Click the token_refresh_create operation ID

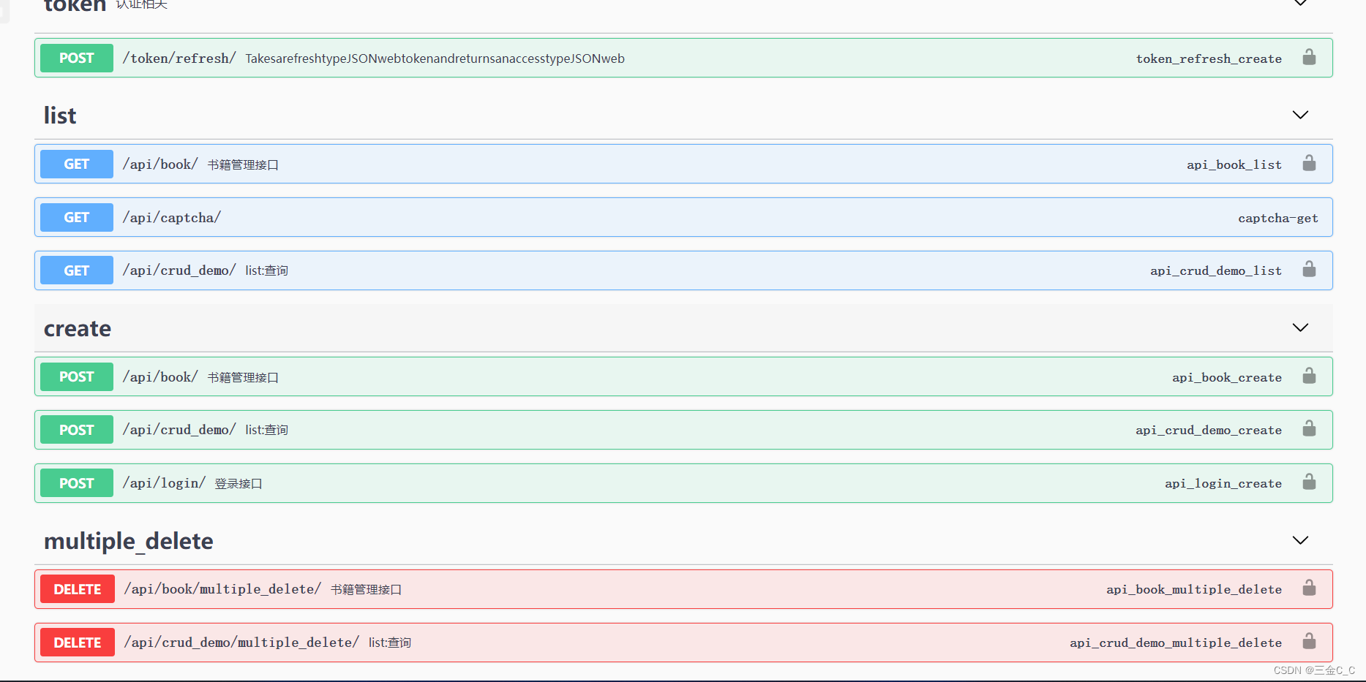tap(1209, 58)
